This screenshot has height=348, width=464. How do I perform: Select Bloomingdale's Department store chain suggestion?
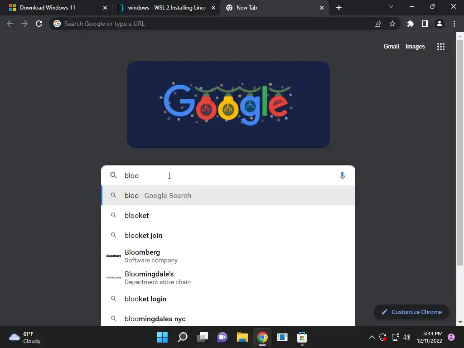click(x=228, y=278)
